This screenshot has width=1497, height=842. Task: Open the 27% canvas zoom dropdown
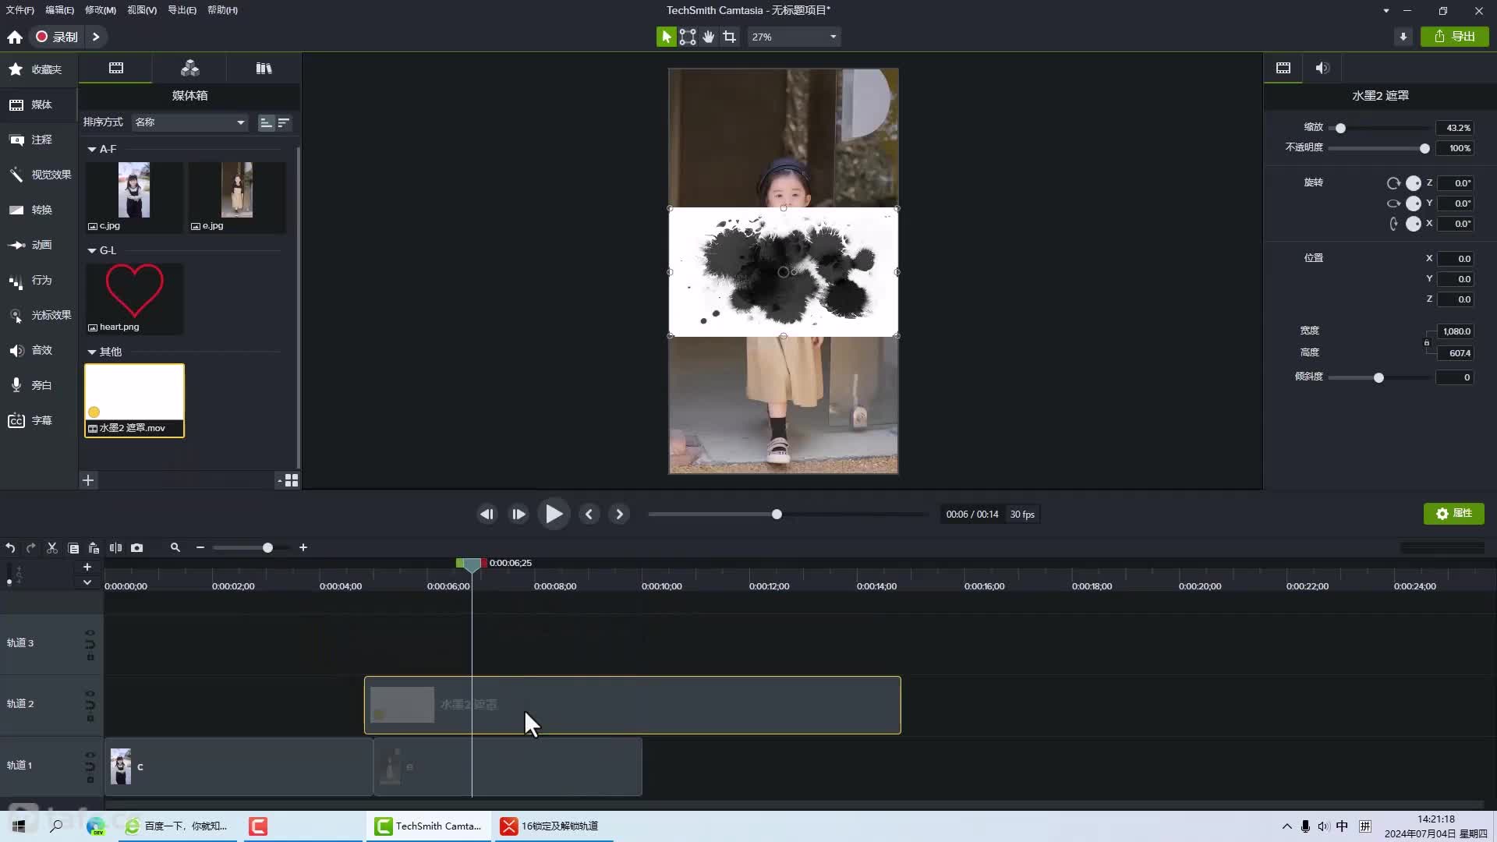[794, 37]
